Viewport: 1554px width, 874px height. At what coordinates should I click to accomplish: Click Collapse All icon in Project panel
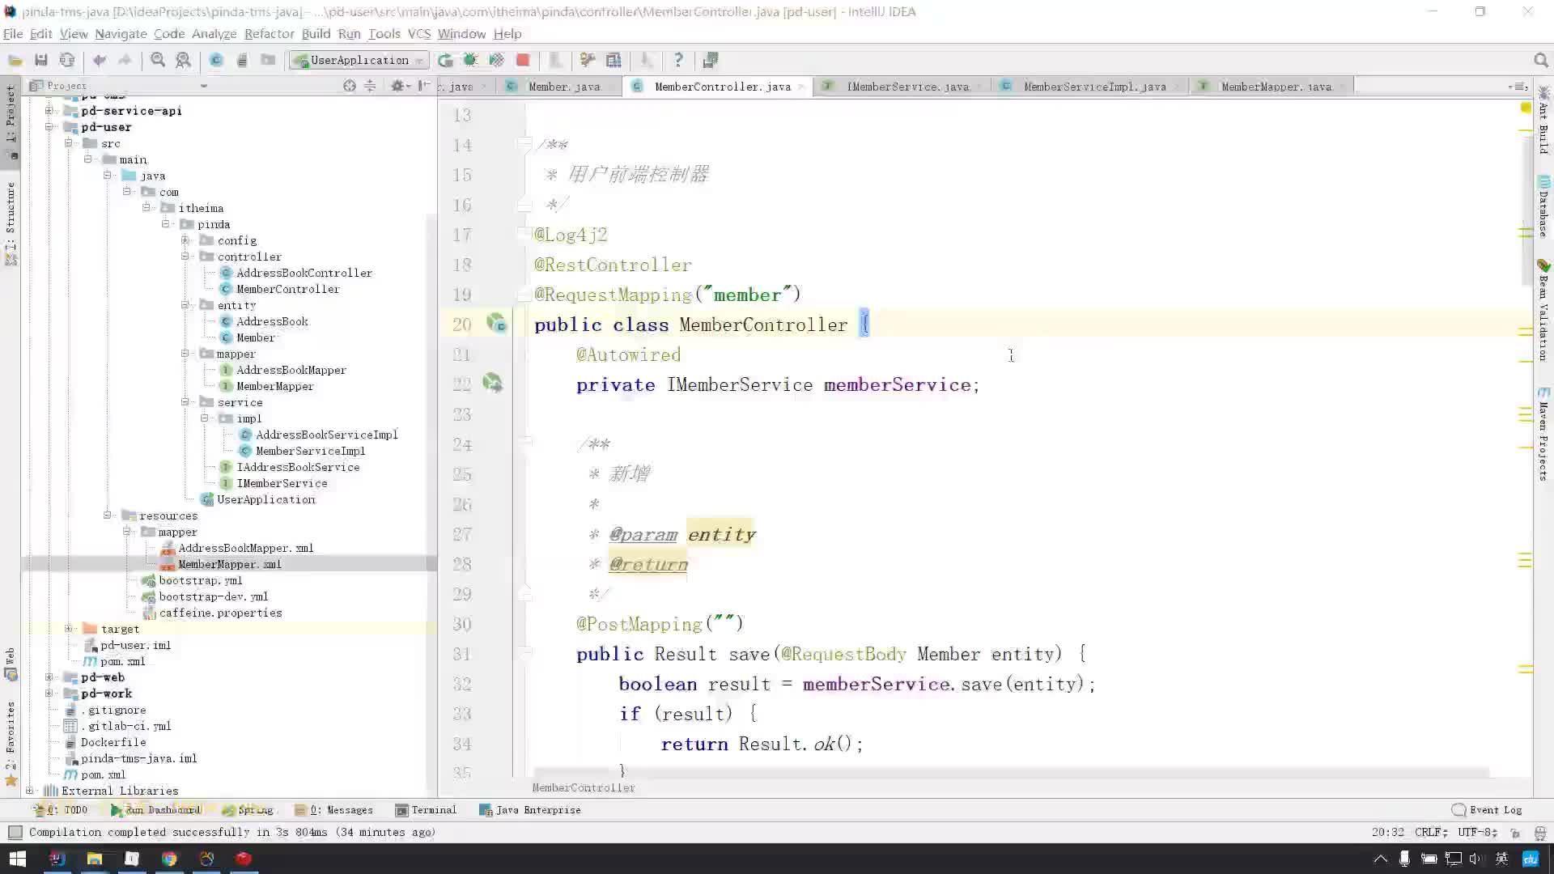pos(370,86)
